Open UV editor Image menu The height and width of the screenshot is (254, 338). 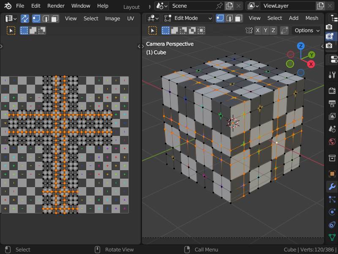(112, 19)
